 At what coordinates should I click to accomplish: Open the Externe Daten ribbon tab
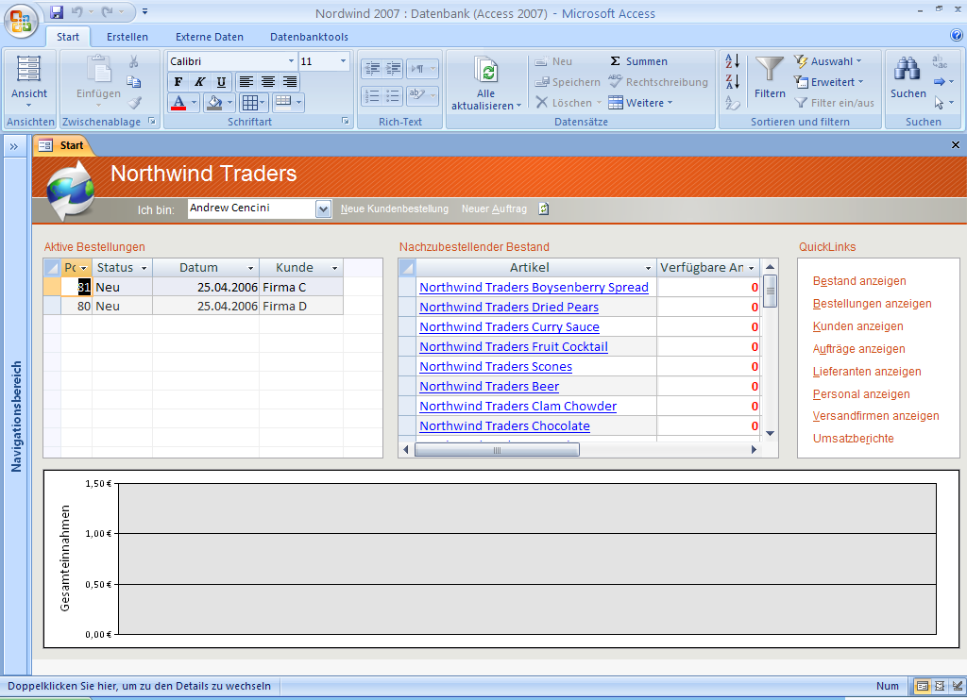click(209, 37)
